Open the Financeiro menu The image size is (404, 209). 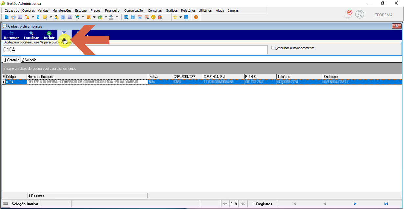[112, 11]
